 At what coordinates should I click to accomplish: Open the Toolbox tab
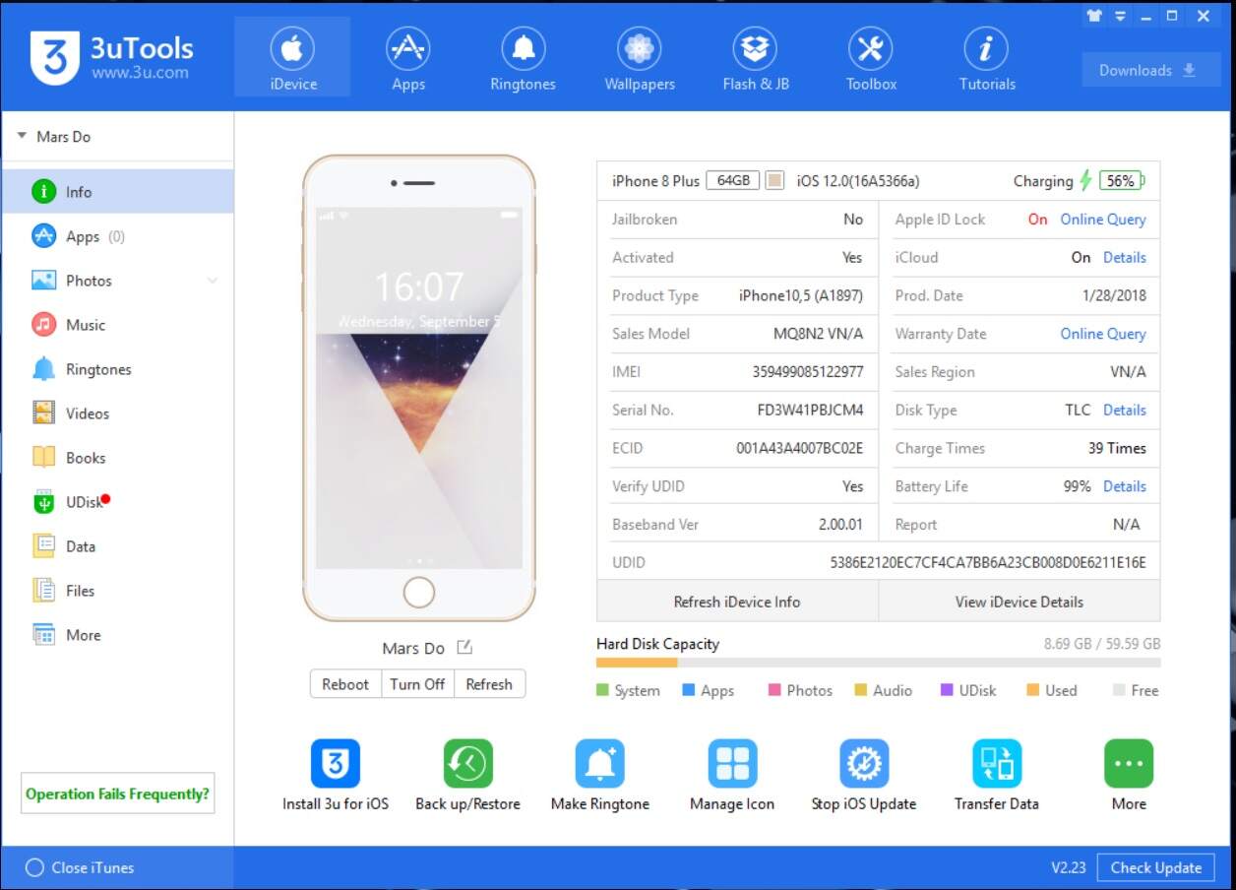point(871,57)
